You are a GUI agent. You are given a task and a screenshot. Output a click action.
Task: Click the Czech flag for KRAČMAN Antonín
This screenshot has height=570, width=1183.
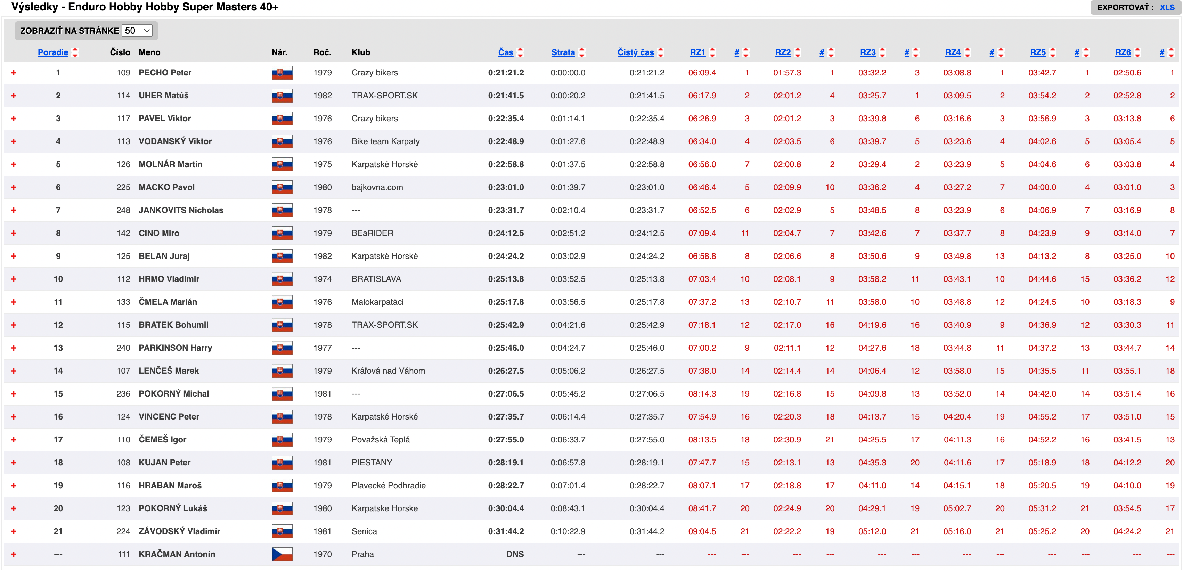pos(282,554)
